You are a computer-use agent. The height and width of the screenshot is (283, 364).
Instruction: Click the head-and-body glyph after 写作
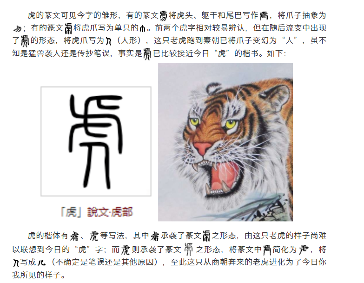[264, 16]
